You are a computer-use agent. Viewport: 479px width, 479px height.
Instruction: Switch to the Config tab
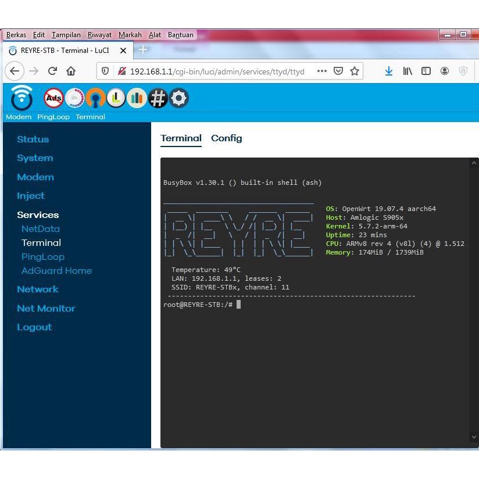[x=226, y=138]
